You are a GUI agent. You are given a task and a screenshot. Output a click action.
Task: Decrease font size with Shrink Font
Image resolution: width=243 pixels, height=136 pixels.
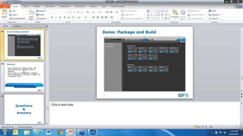coord(82,12)
